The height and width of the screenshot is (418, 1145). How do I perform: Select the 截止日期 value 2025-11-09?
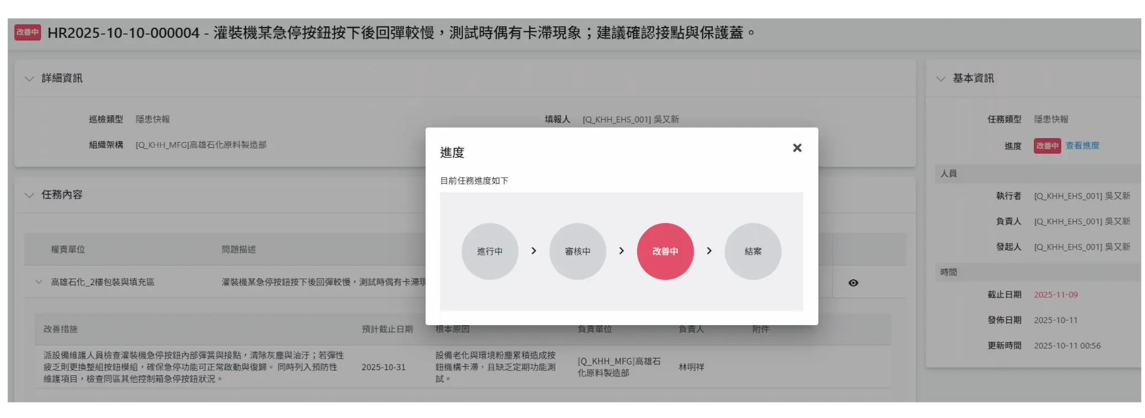click(1056, 294)
